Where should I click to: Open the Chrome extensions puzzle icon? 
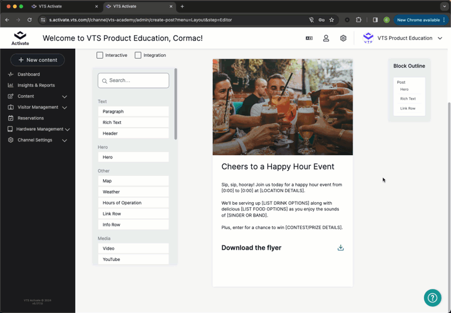[x=358, y=20]
